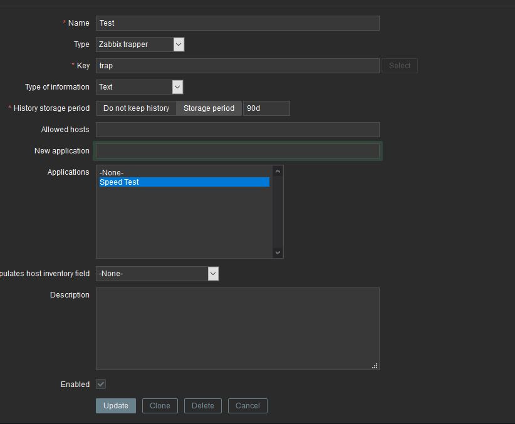515x424 pixels.
Task: Click the New application text field
Action: pyautogui.click(x=237, y=151)
